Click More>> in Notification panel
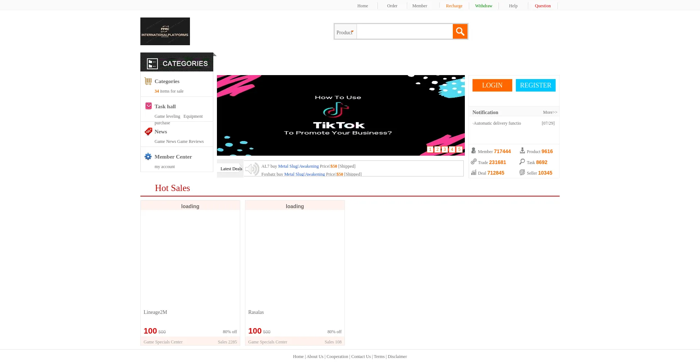The image size is (700, 362). [550, 112]
